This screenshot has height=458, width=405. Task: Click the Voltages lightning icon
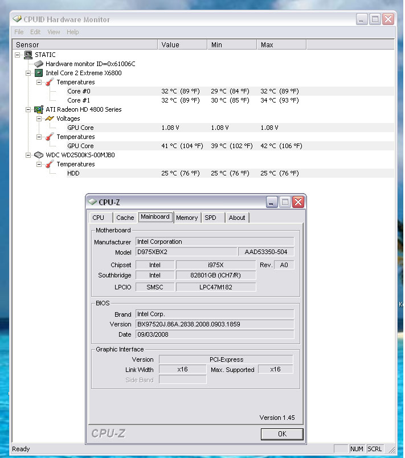click(x=50, y=118)
